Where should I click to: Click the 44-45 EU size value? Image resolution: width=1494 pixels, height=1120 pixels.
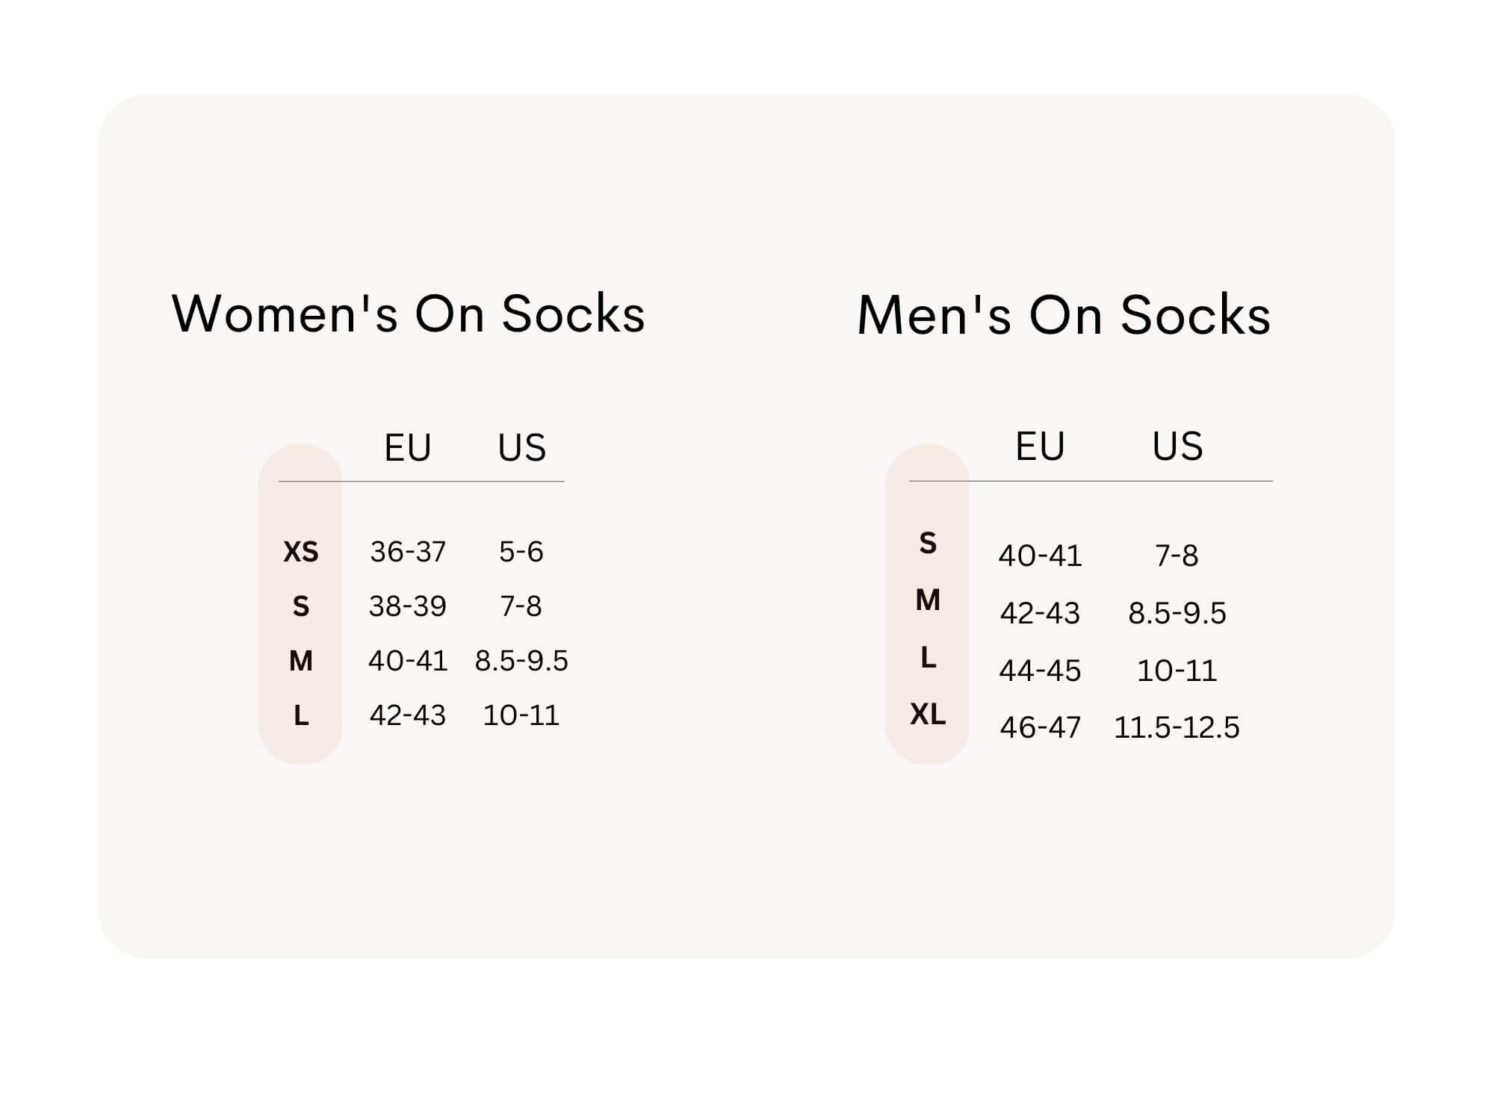[x=1040, y=671]
